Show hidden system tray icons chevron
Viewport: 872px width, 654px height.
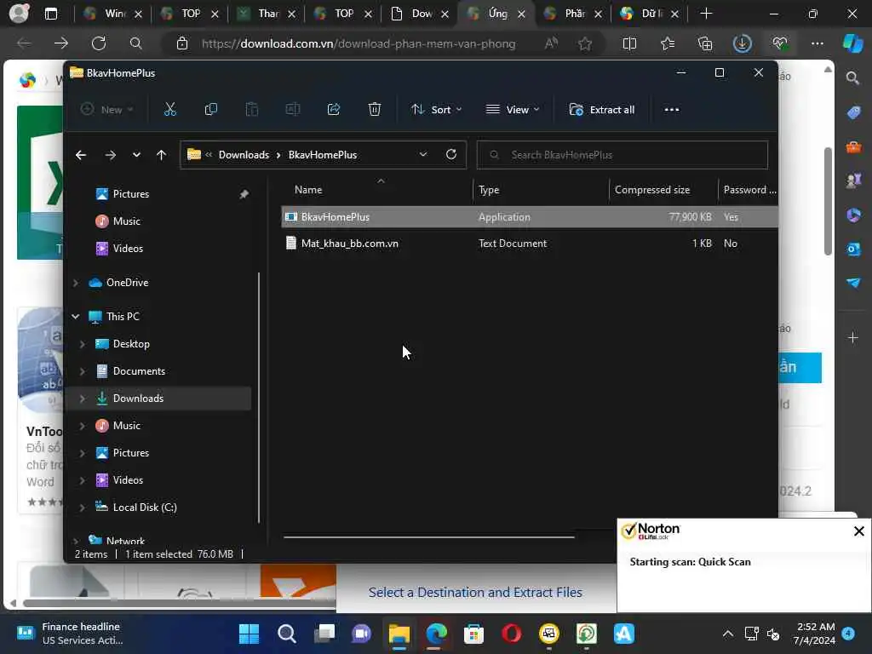727,634
